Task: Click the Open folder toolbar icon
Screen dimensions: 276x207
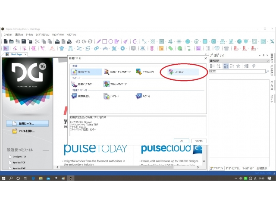Action: pos(12,41)
